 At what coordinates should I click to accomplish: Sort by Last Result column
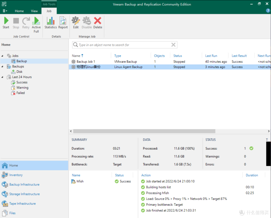point(239,56)
